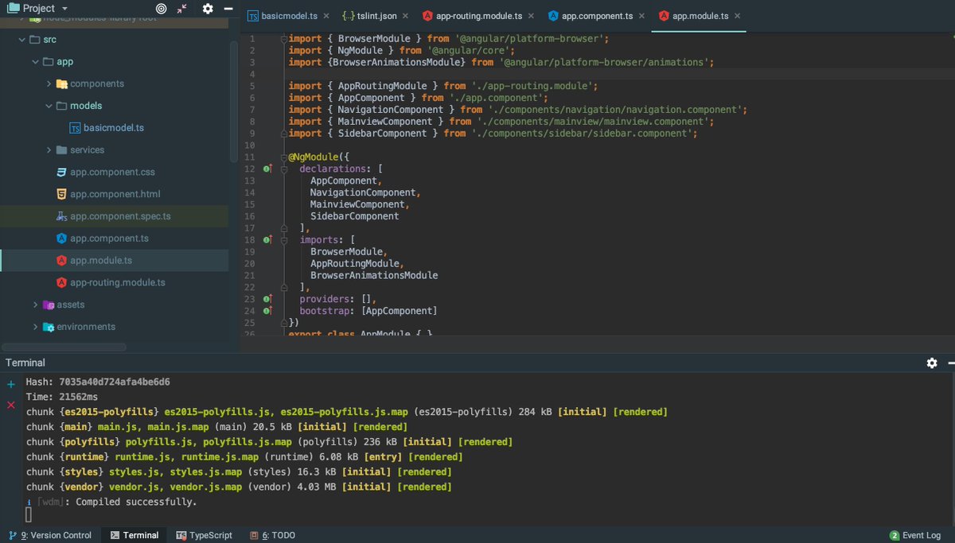Fold the @NgModule block at line 11
The height and width of the screenshot is (543, 955).
pyautogui.click(x=283, y=157)
